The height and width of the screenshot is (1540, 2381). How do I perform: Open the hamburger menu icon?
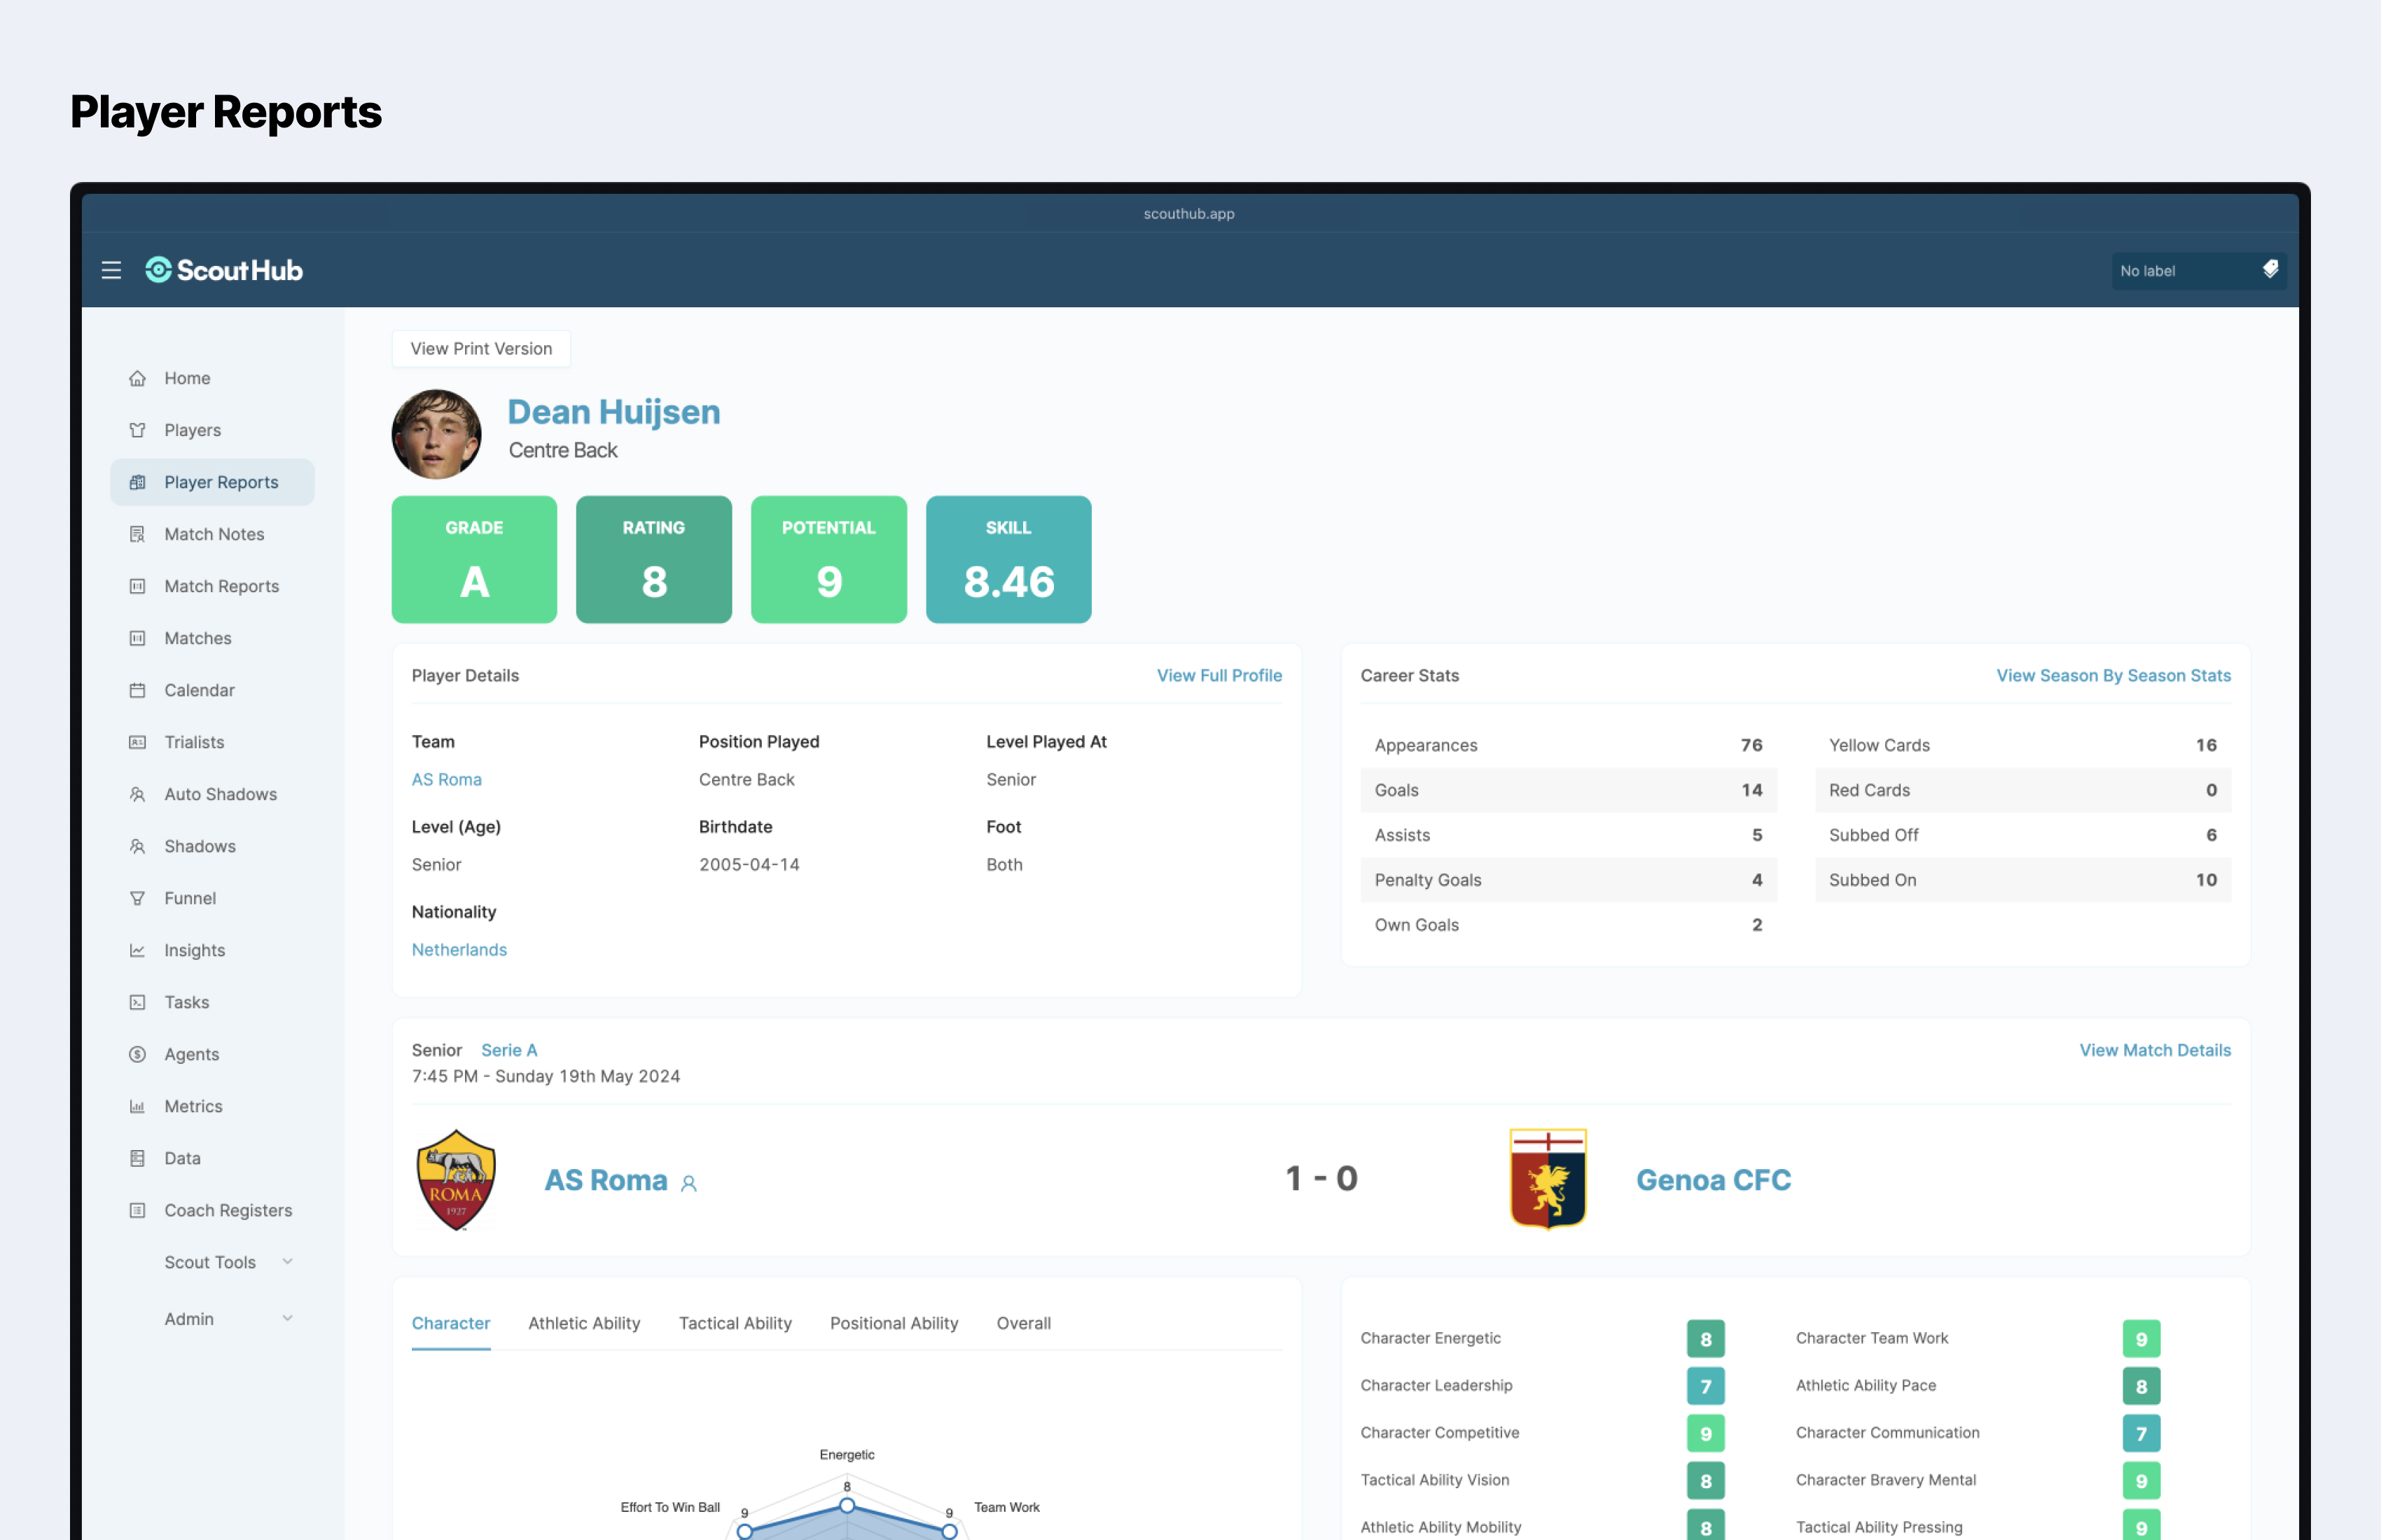tap(111, 270)
